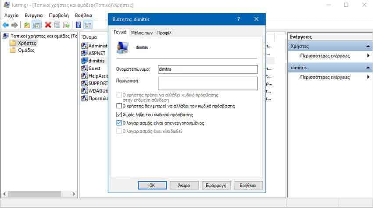Click the OK button
Viewport: 373px width, 208px height.
click(x=152, y=185)
